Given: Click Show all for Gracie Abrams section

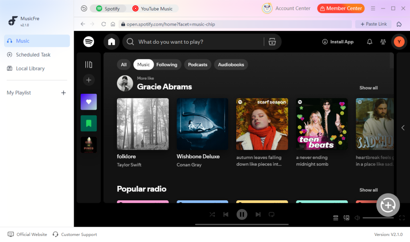Looking at the screenshot, I should coord(368,88).
